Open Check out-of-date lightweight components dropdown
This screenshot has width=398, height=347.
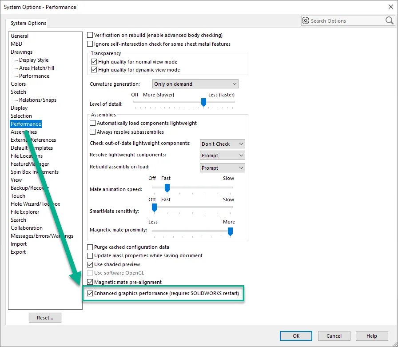223,144
